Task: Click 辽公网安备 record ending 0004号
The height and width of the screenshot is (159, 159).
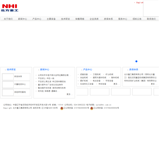Action: click(x=106, y=108)
